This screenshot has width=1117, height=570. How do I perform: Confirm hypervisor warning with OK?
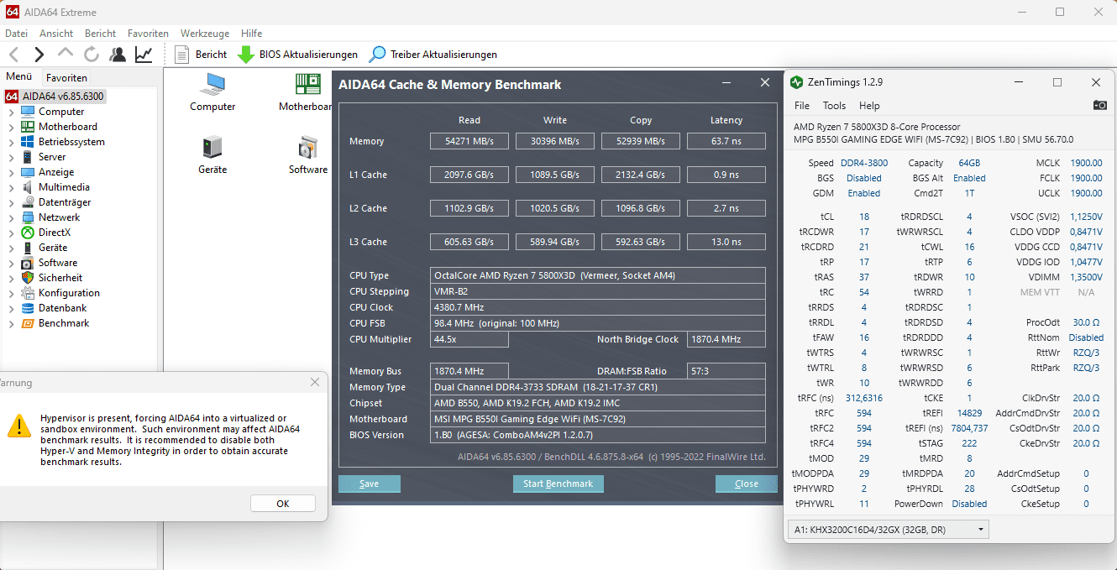click(283, 504)
